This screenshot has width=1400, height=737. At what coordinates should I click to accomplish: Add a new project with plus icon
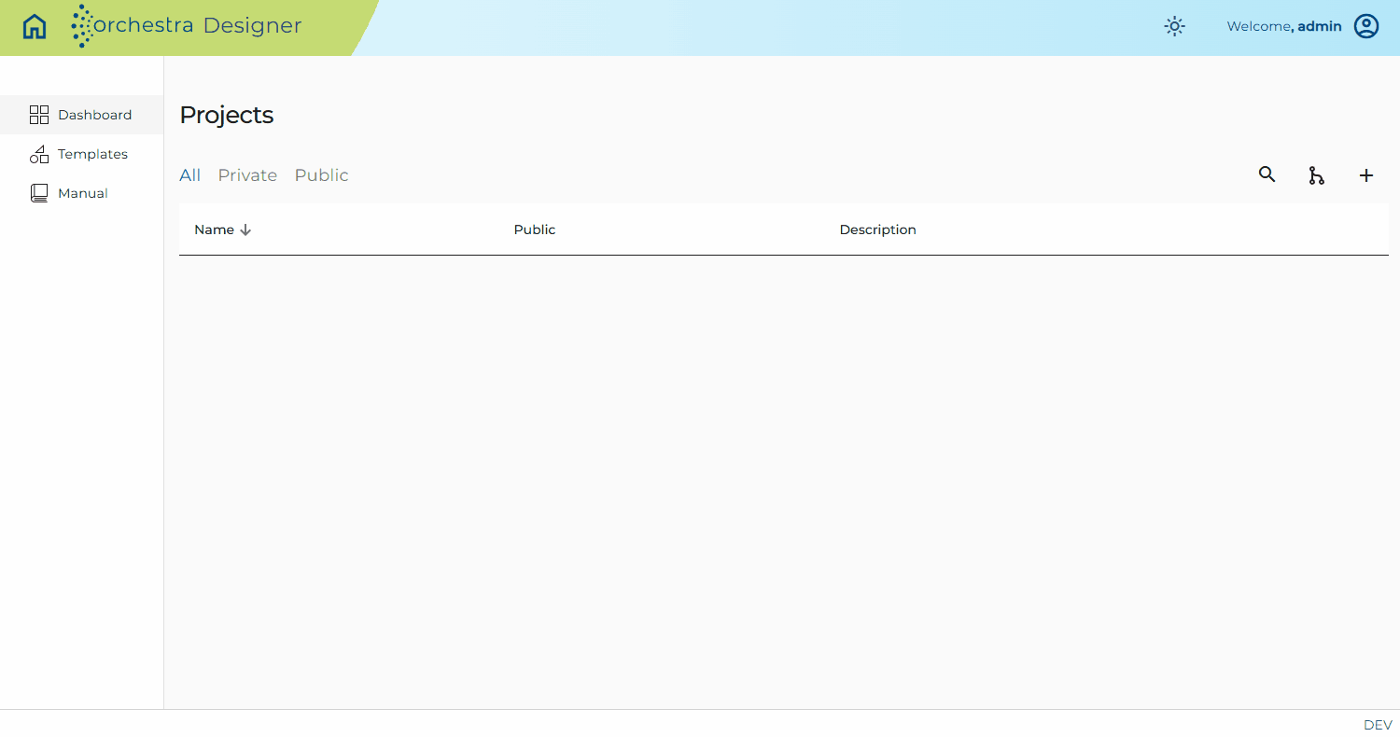click(1366, 175)
